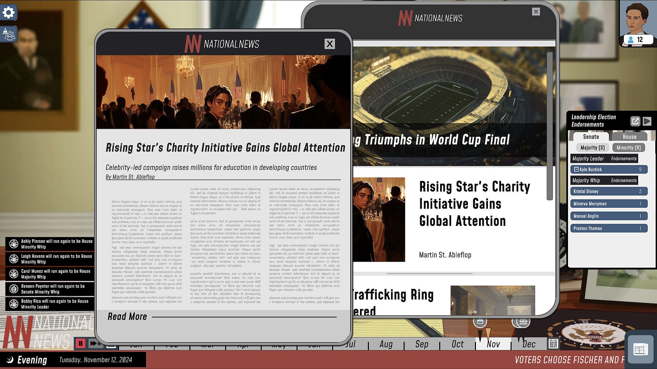Open Deneen Poynter Senate Minority Whip notification
This screenshot has width=657, height=369.
click(50, 289)
